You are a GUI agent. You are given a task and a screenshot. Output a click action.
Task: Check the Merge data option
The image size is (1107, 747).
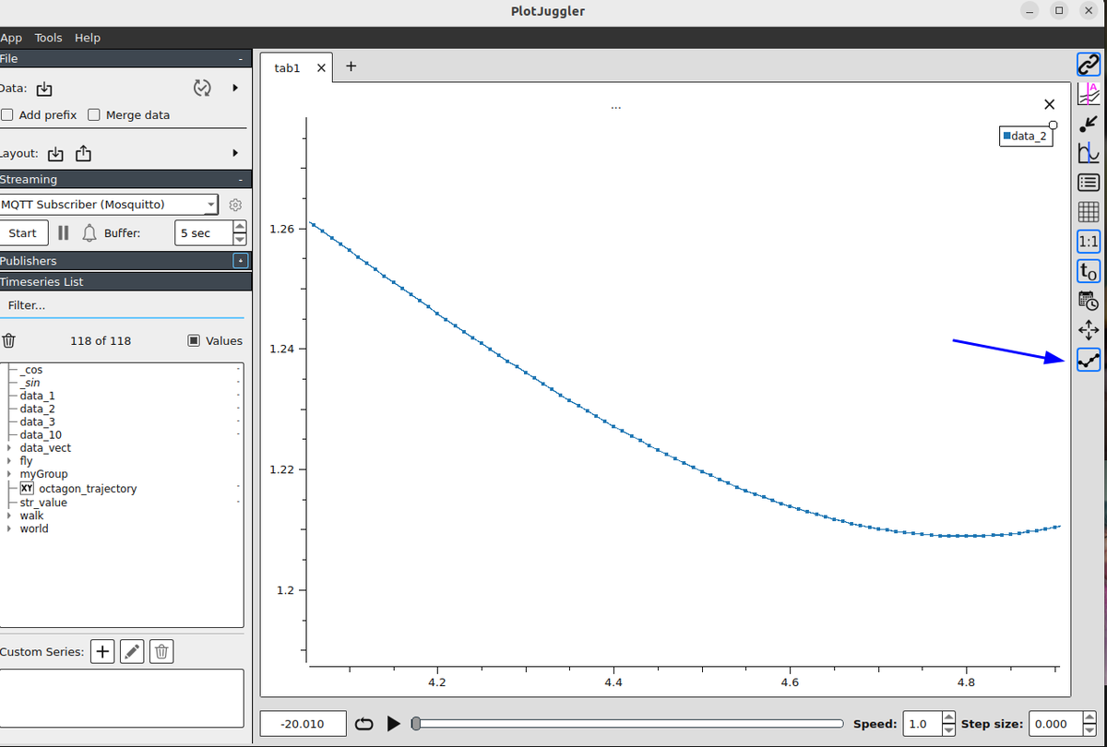[94, 114]
